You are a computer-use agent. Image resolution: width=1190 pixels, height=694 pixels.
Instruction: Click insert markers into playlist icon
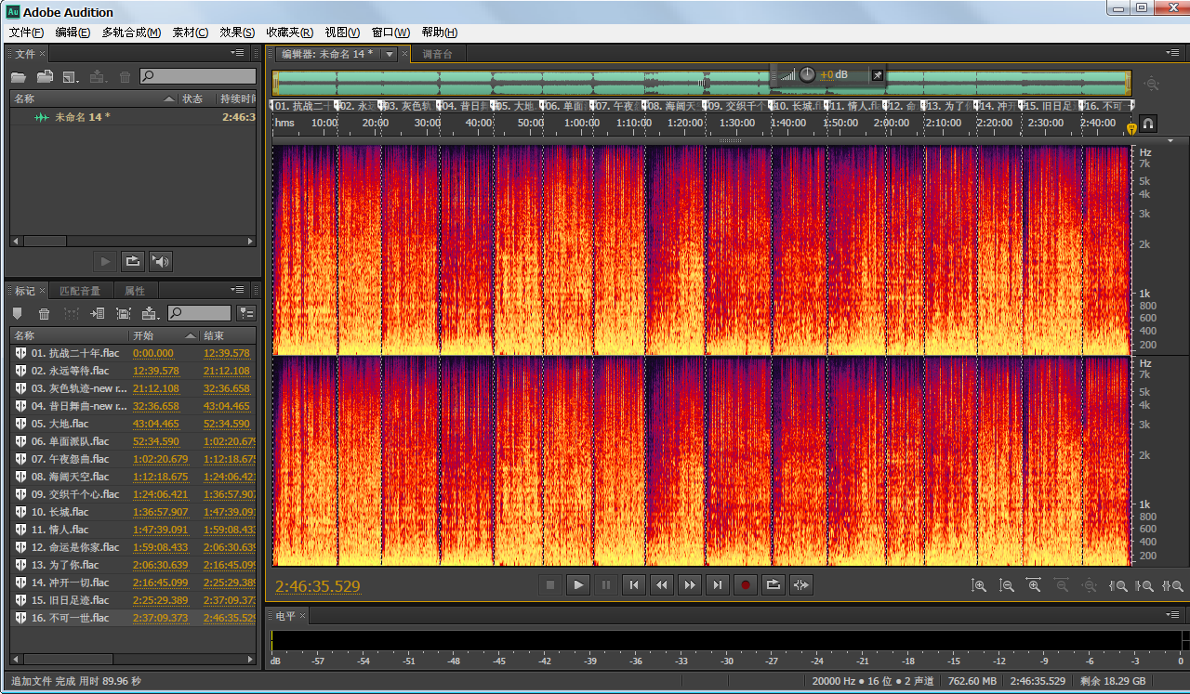(x=97, y=314)
